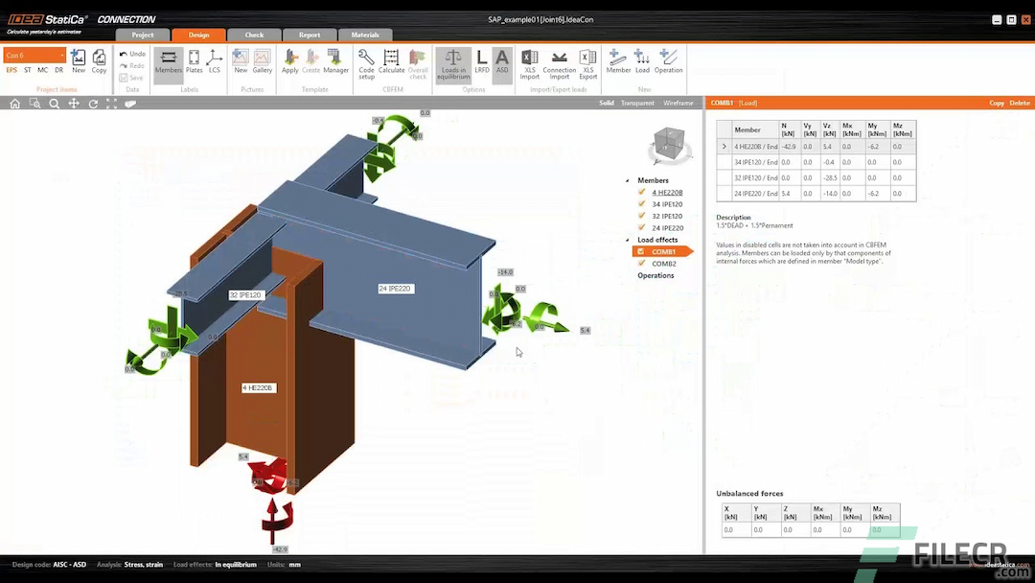Screen dimensions: 1035x583
Task: Run the Calculate CBFEM analysis
Action: [x=391, y=62]
